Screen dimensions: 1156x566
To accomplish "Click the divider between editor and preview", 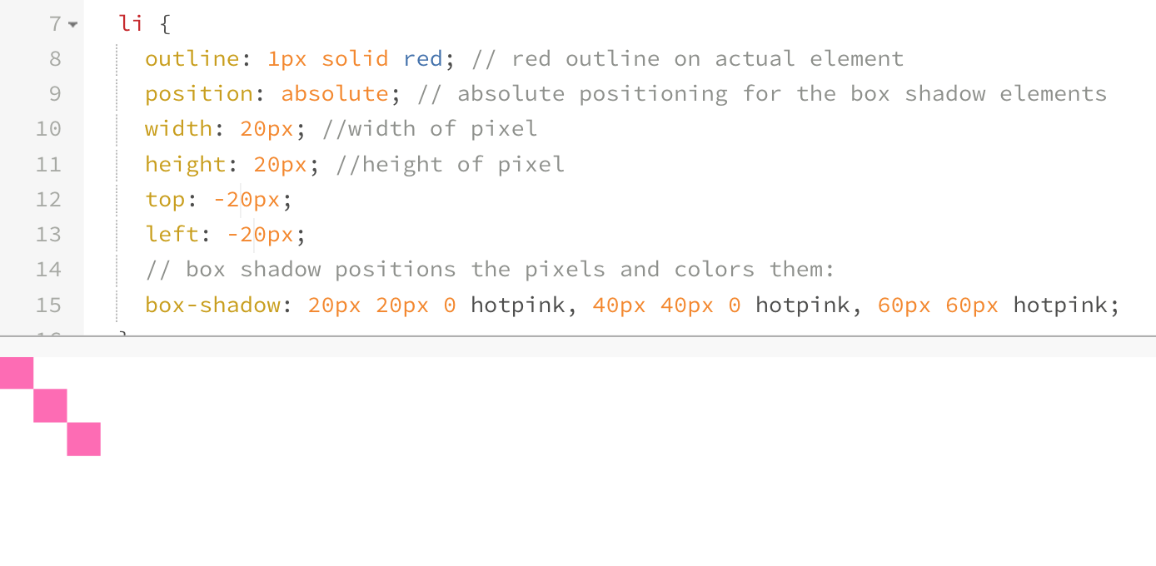I will (578, 336).
